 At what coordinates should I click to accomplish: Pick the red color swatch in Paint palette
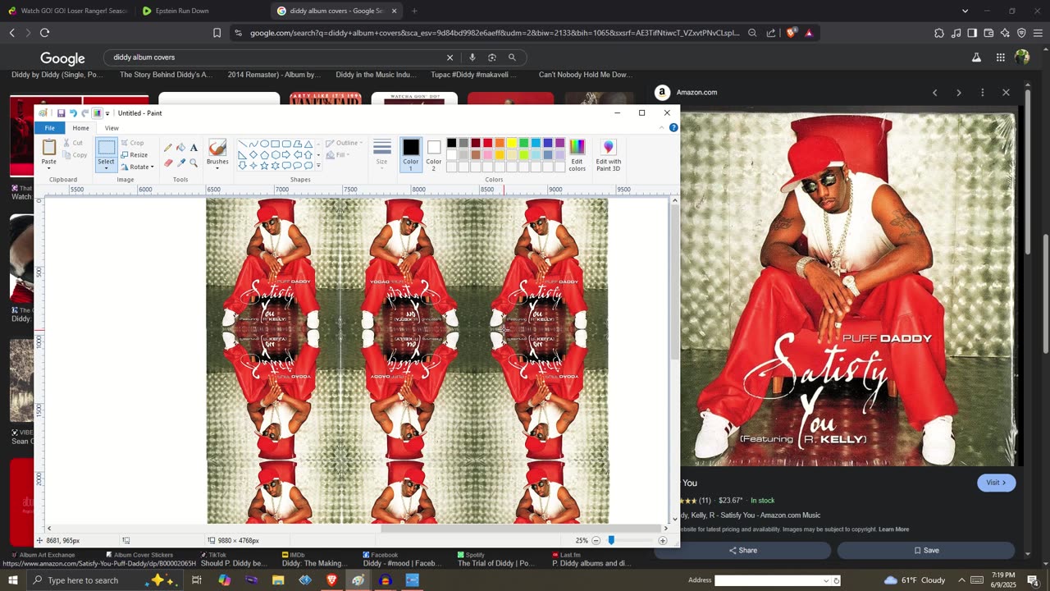coord(487,143)
